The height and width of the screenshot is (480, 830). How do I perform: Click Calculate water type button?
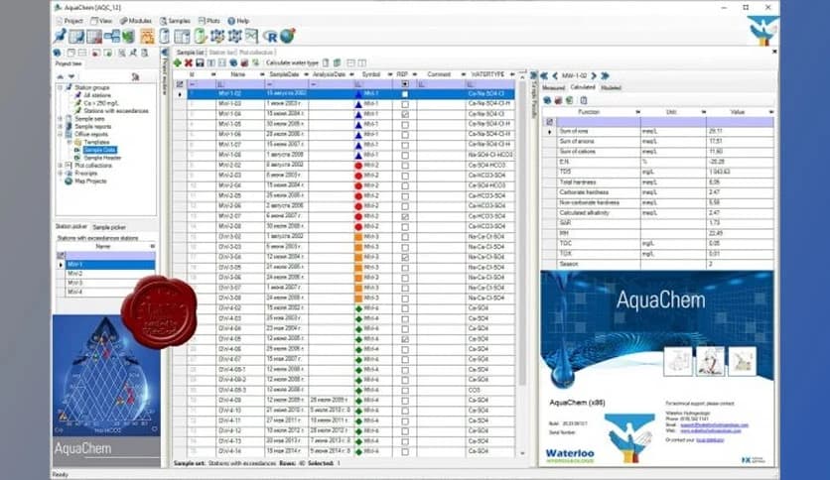(292, 62)
